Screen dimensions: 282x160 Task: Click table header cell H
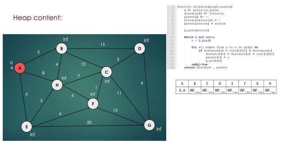(270, 83)
